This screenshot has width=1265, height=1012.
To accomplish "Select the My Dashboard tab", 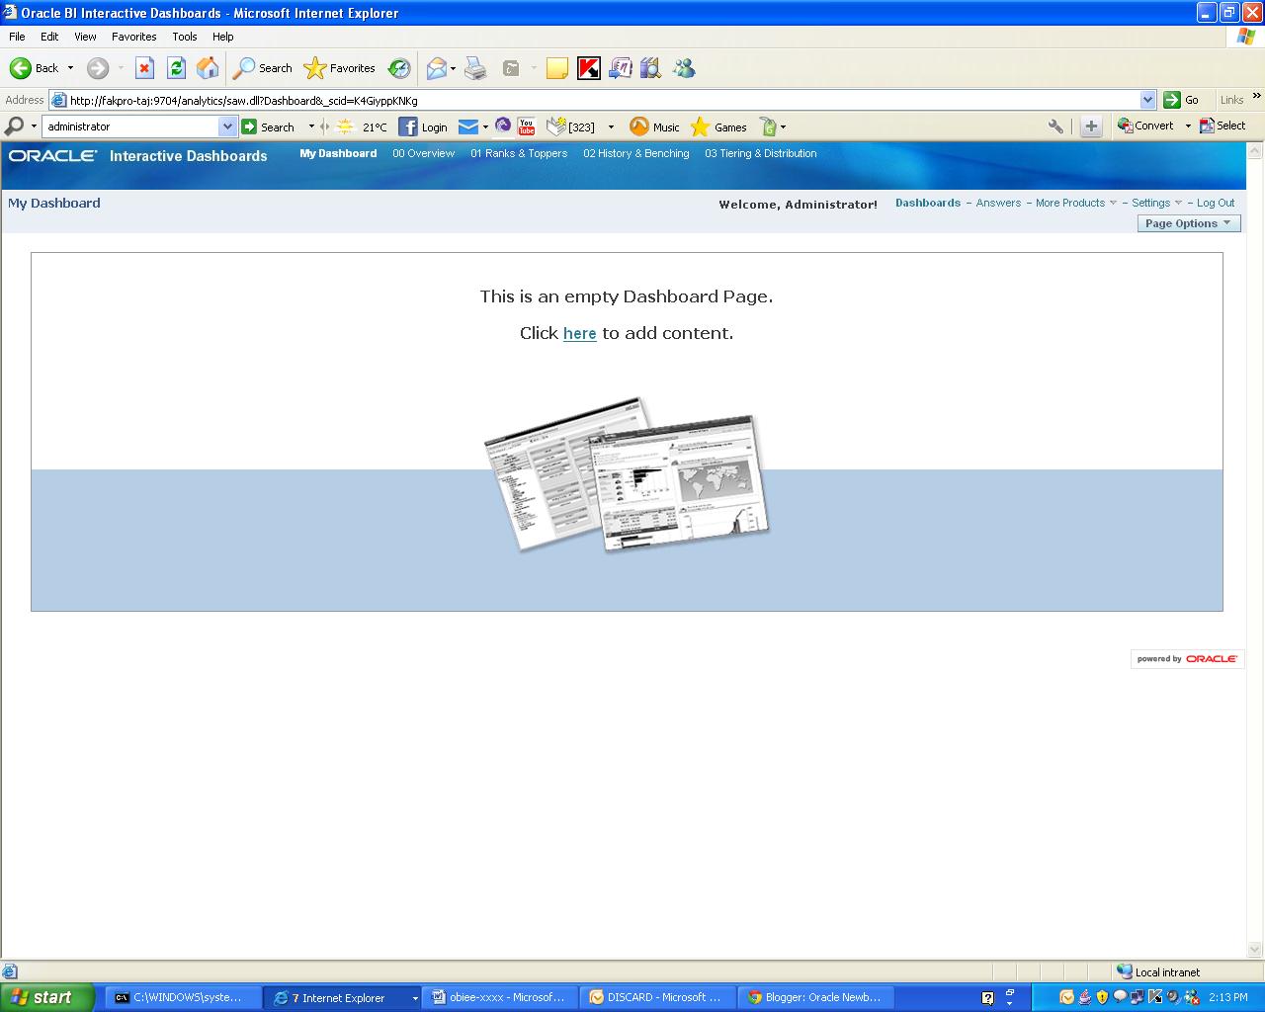I will click(338, 153).
